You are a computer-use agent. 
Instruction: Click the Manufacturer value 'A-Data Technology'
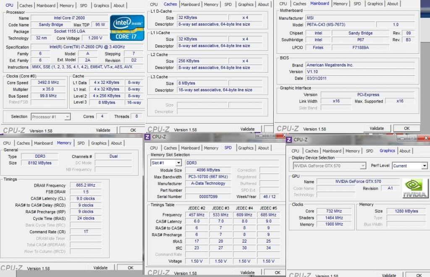coord(208,183)
